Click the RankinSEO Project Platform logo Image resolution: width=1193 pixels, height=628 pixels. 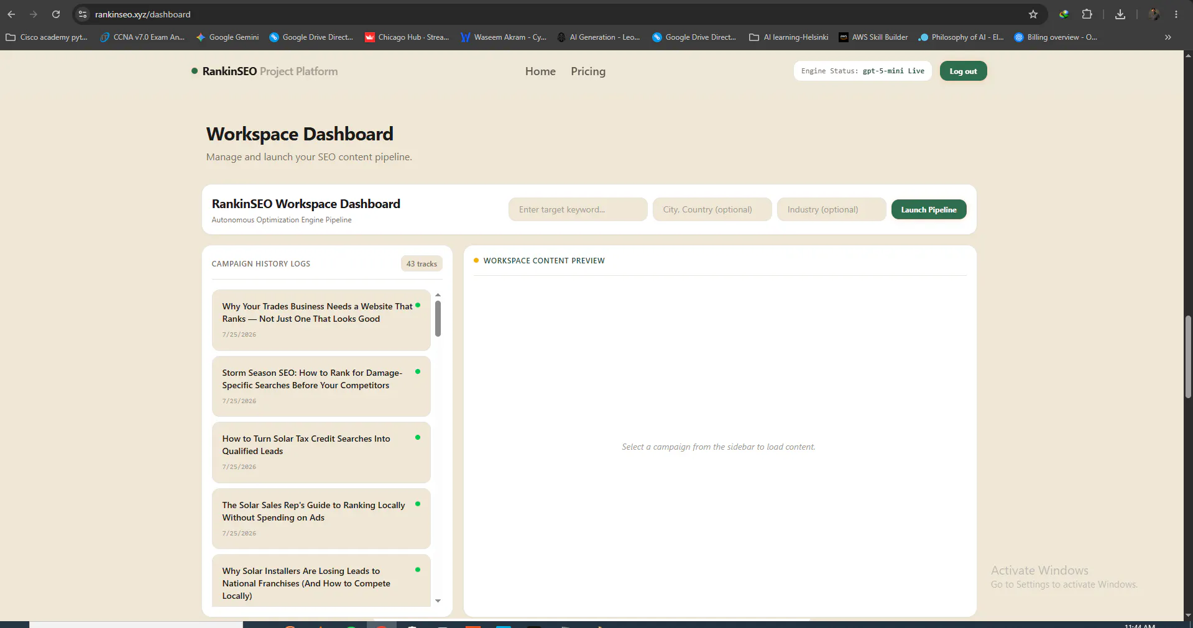pyautogui.click(x=265, y=71)
